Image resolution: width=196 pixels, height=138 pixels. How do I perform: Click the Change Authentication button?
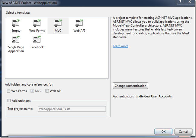130,86
